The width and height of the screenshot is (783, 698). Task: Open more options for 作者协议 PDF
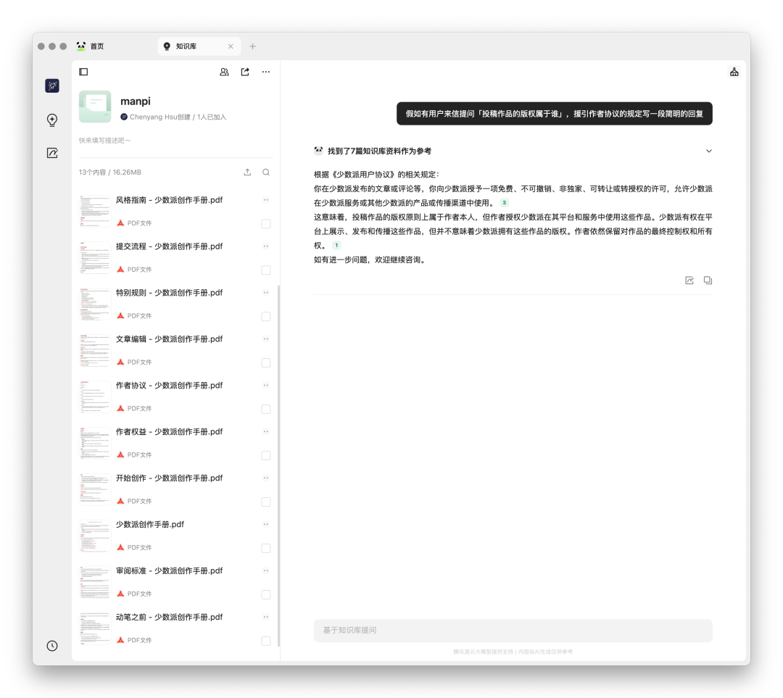tap(266, 386)
